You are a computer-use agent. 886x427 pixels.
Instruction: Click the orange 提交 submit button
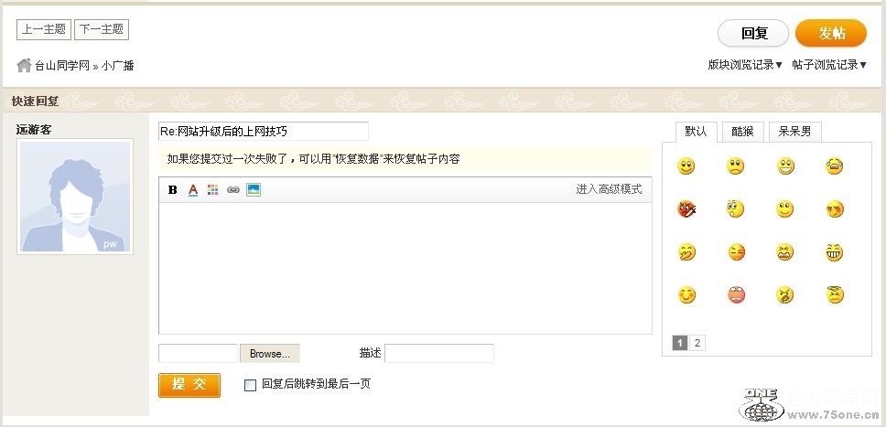click(189, 384)
